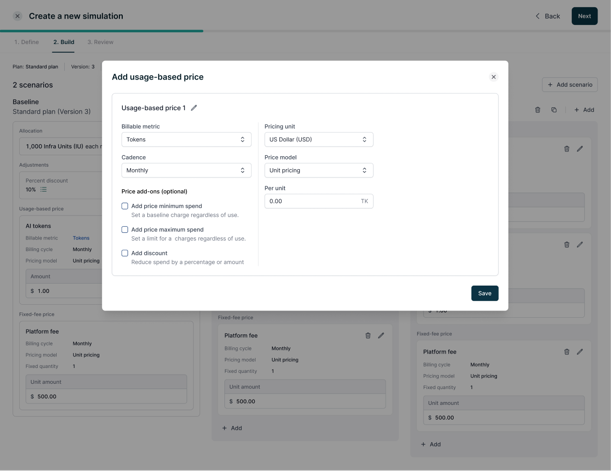
Task: Save the usage-based price
Action: point(485,293)
